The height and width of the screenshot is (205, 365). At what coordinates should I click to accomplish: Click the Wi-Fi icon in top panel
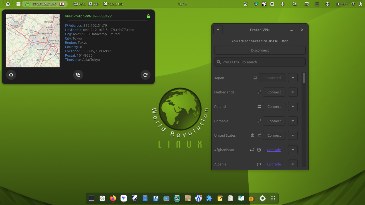(x=353, y=4)
